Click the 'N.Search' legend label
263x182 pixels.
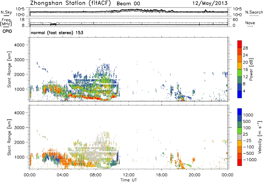pos(254,12)
